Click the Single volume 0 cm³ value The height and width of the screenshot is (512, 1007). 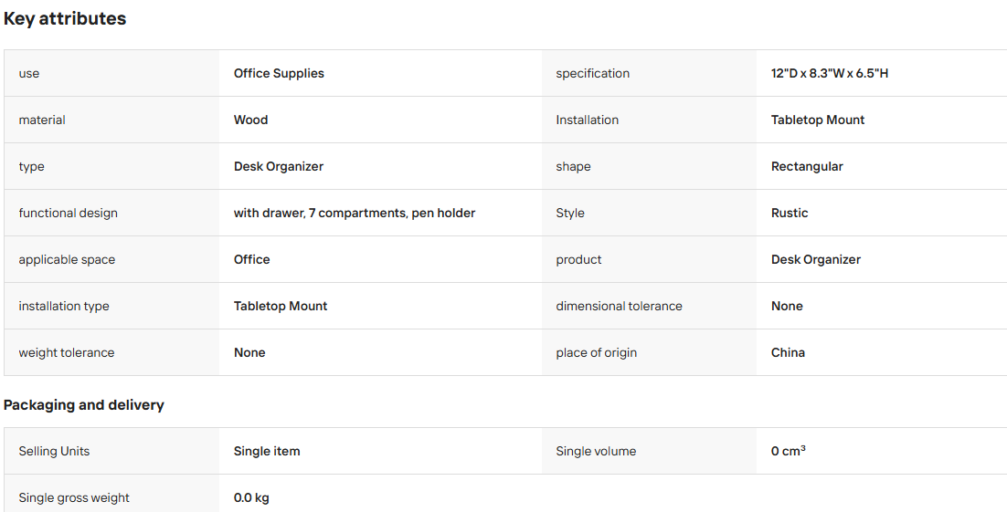789,451
